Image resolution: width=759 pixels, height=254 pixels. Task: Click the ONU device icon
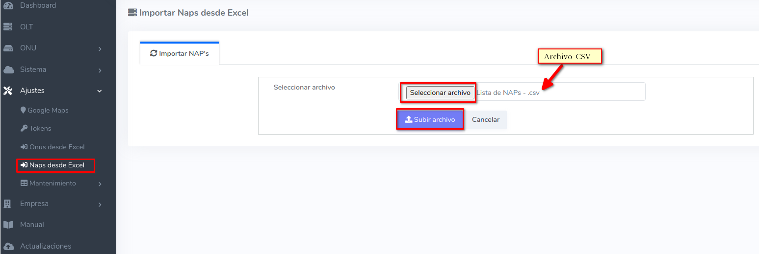tap(8, 48)
